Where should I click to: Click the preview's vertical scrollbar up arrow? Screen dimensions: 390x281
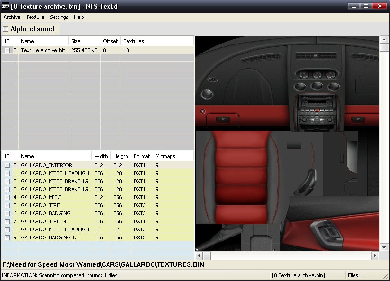click(384, 39)
